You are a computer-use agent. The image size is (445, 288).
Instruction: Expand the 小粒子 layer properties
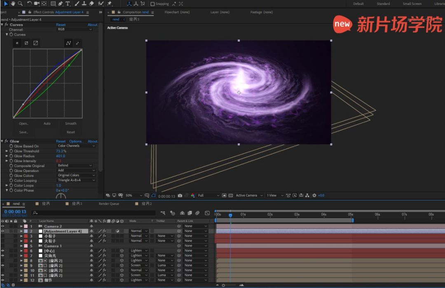coord(21,236)
